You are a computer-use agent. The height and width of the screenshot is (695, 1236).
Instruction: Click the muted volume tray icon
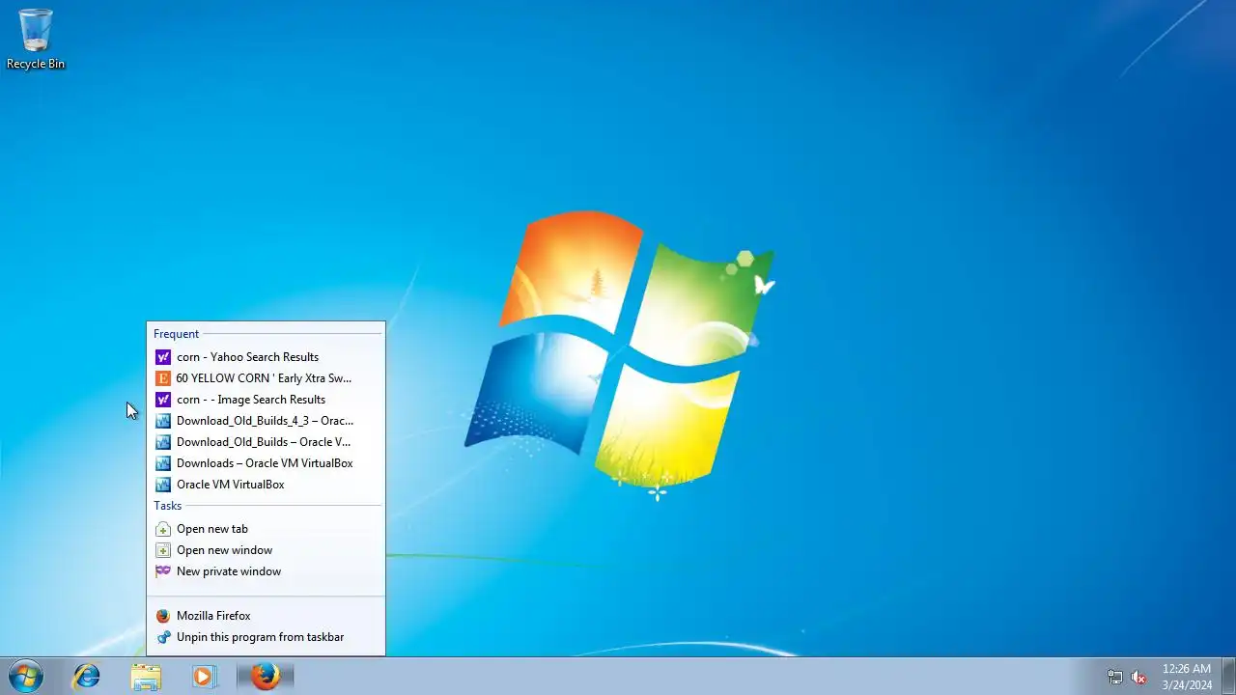[x=1138, y=677]
